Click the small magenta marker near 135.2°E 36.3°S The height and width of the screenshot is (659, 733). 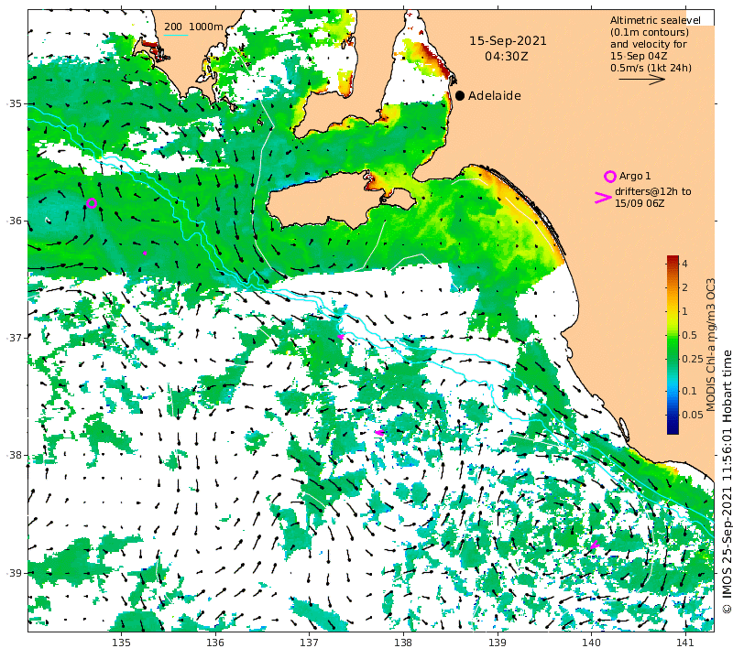click(x=145, y=254)
